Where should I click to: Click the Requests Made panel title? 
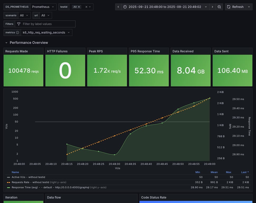coord(16,51)
